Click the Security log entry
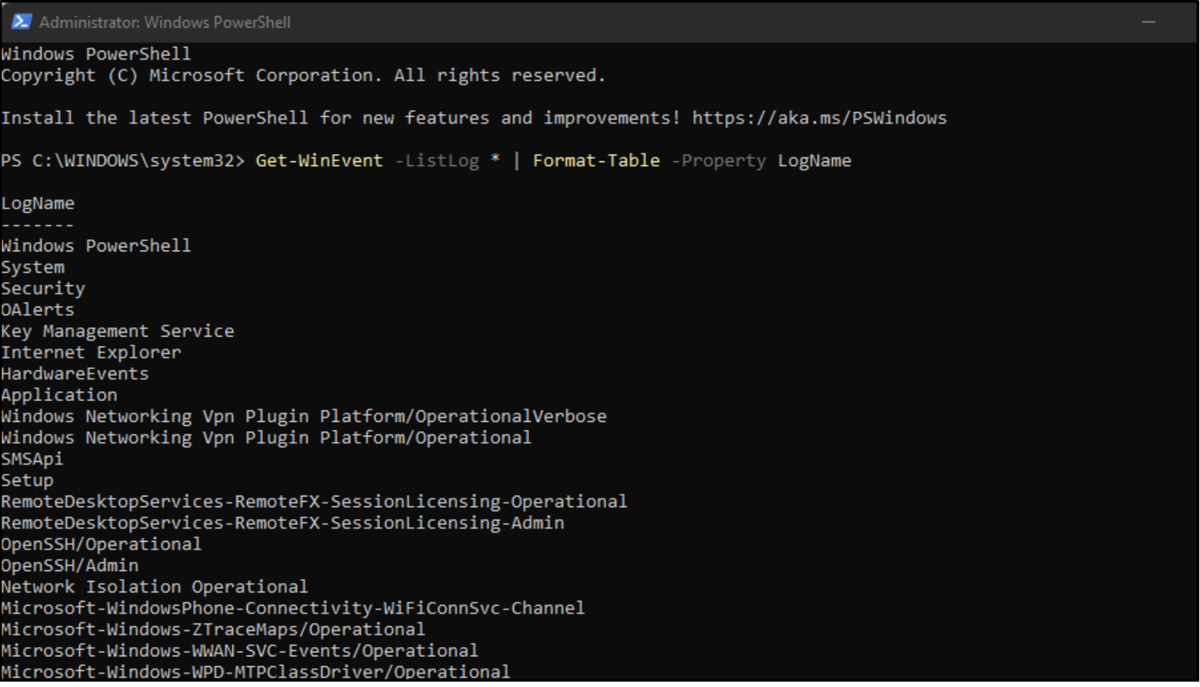The width and height of the screenshot is (1200, 687). tap(43, 289)
